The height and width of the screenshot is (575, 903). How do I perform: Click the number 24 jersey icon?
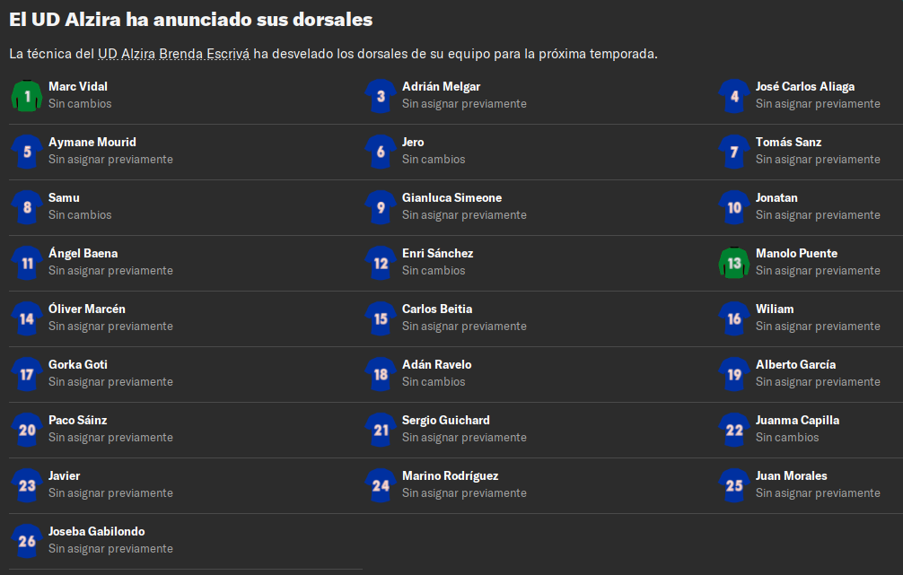point(381,485)
